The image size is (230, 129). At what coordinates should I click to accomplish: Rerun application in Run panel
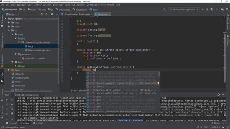(7, 100)
